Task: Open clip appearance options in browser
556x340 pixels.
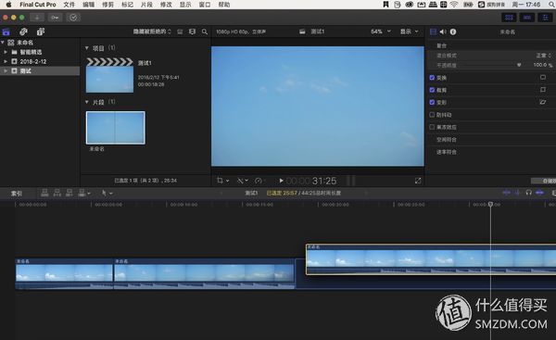Action: (x=192, y=31)
